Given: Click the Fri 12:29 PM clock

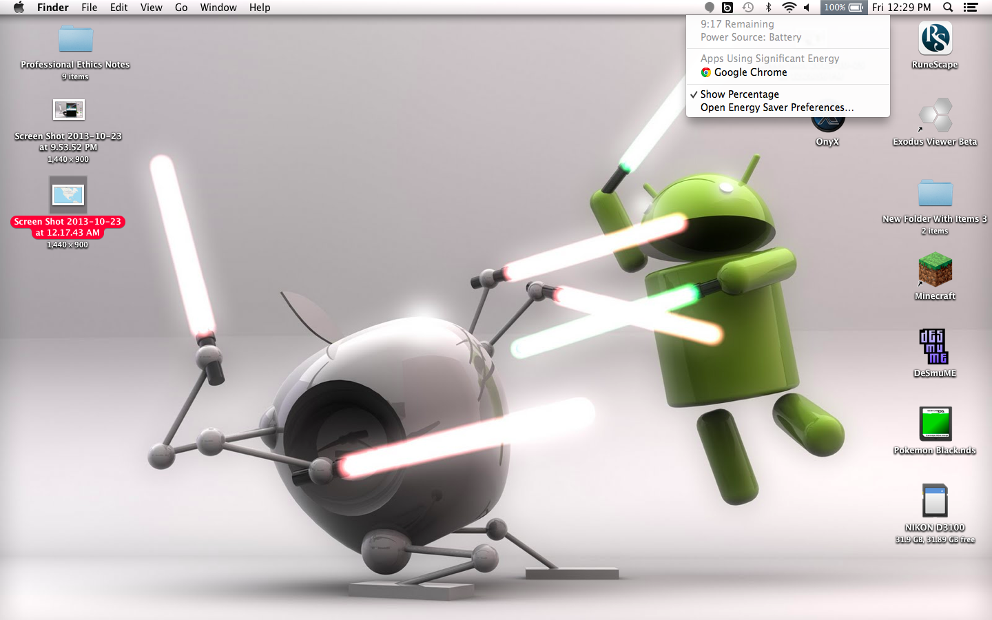Looking at the screenshot, I should [901, 8].
